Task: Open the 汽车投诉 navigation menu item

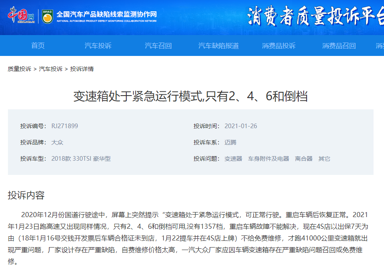Action: [x=98, y=46]
